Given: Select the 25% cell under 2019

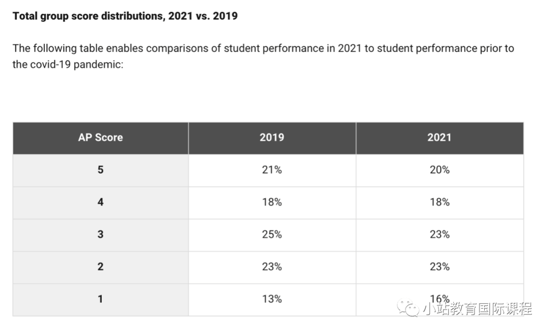Looking at the screenshot, I should [272, 235].
